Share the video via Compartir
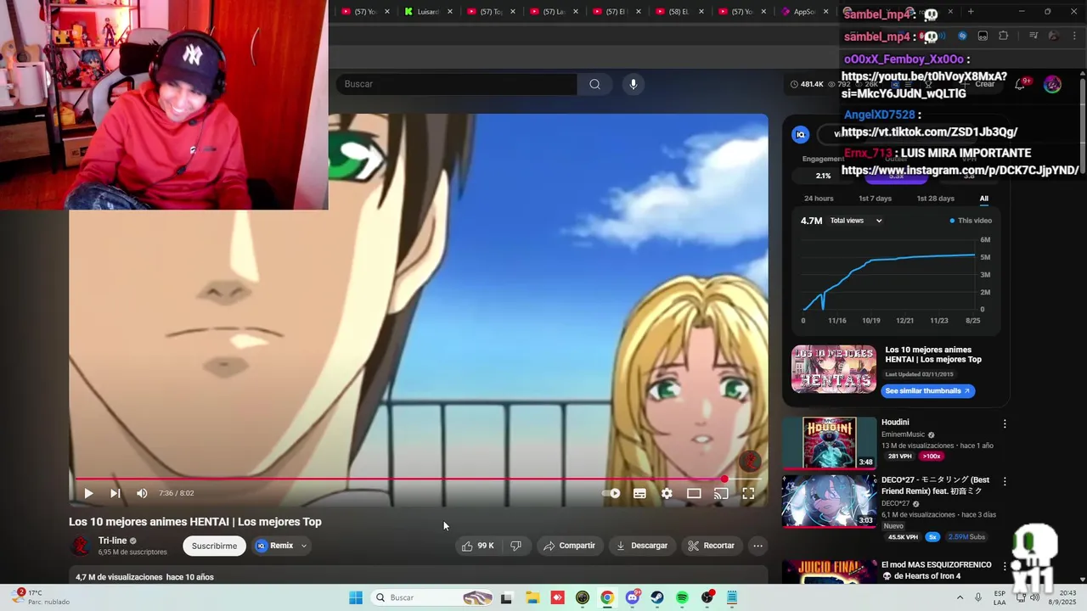This screenshot has width=1087, height=611. [569, 546]
